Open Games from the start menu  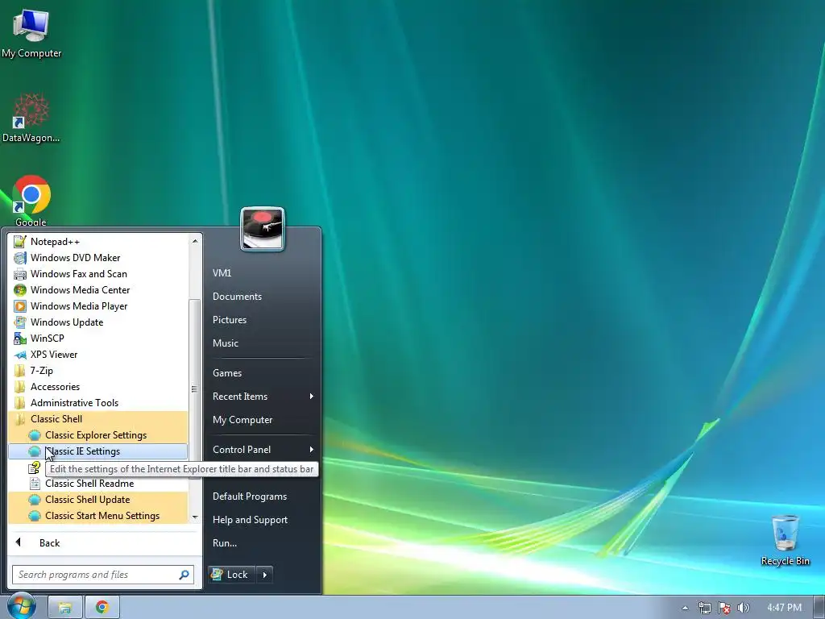pyautogui.click(x=262, y=373)
